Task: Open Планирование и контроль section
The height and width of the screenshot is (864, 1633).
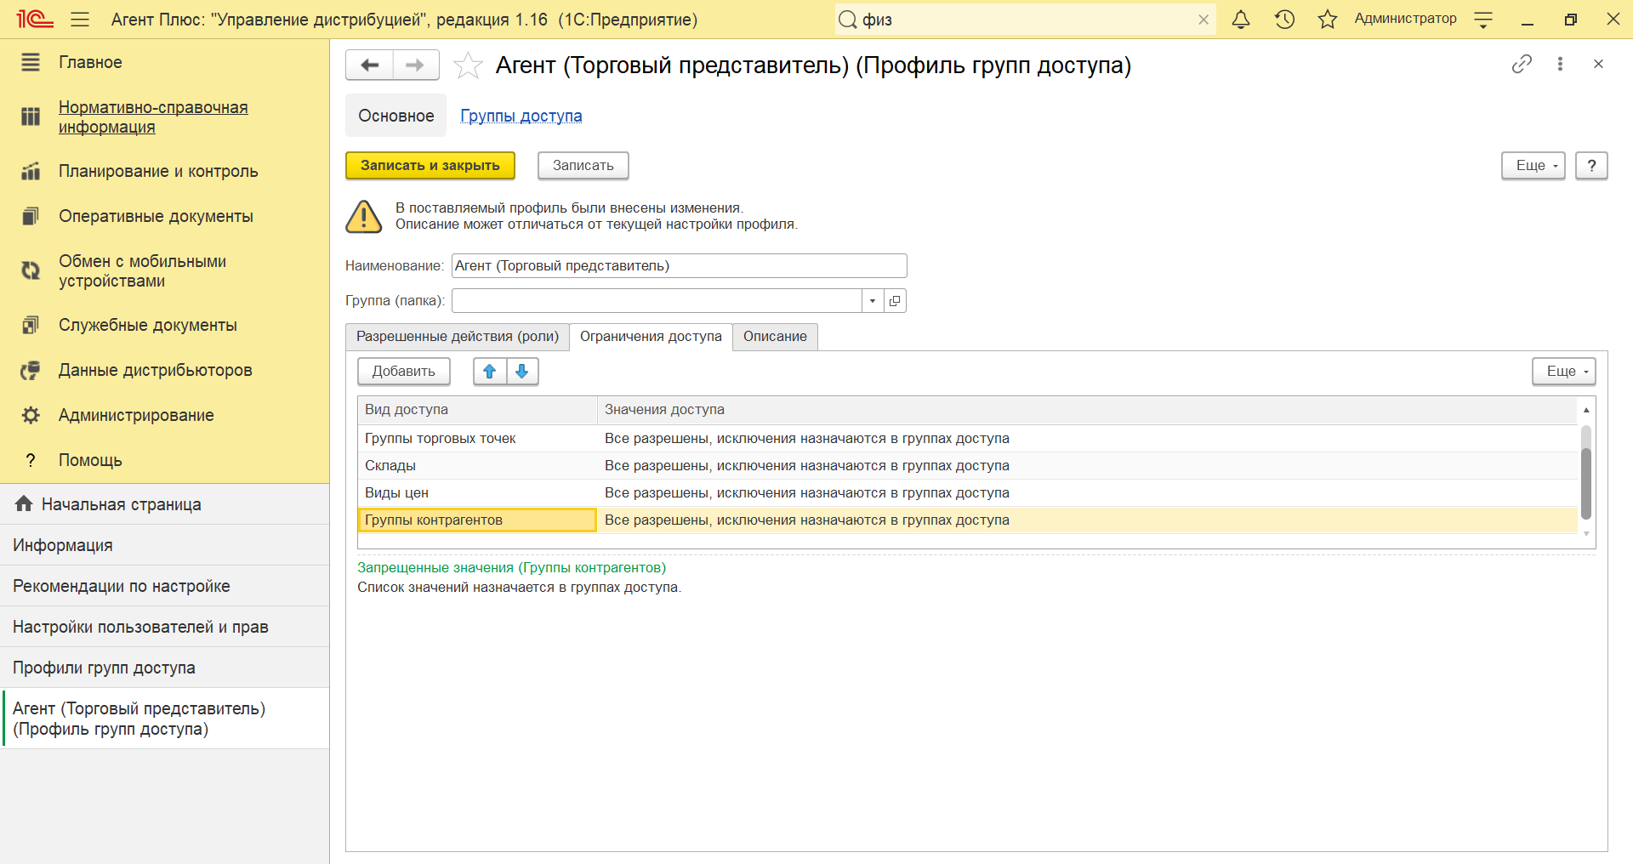Action: pyautogui.click(x=158, y=171)
